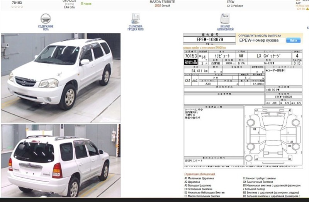Click the CAA Gifu auction name
Image resolution: width=309 pixels, height=202 pixels.
[x=70, y=7]
